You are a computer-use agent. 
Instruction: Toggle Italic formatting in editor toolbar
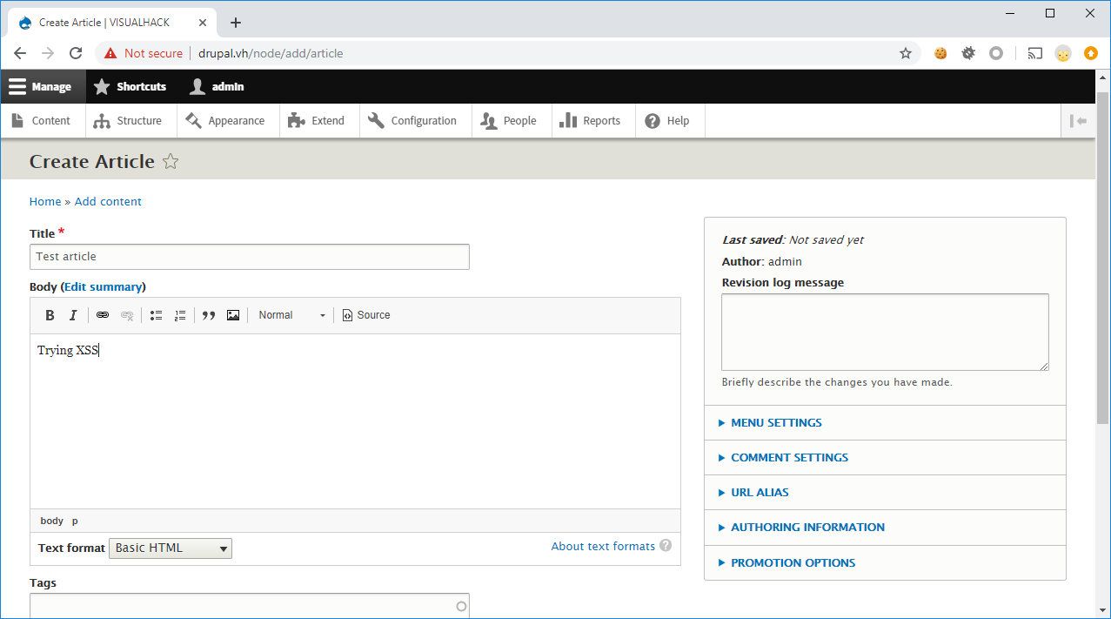pyautogui.click(x=73, y=315)
